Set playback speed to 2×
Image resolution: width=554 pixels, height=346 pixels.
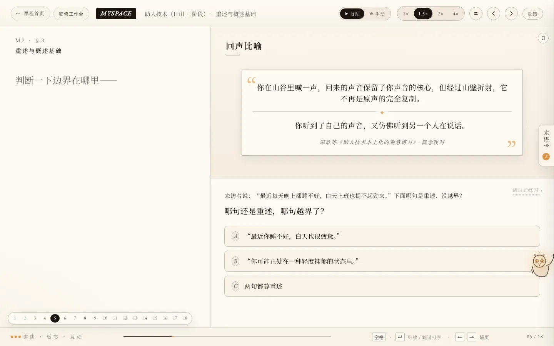pyautogui.click(x=440, y=14)
